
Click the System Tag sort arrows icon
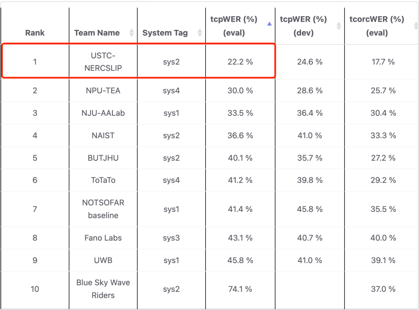[x=200, y=33]
